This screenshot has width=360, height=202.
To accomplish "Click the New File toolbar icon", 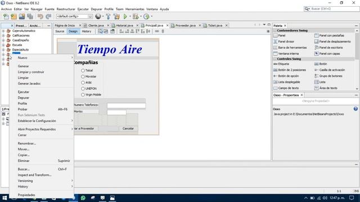I will (6, 16).
